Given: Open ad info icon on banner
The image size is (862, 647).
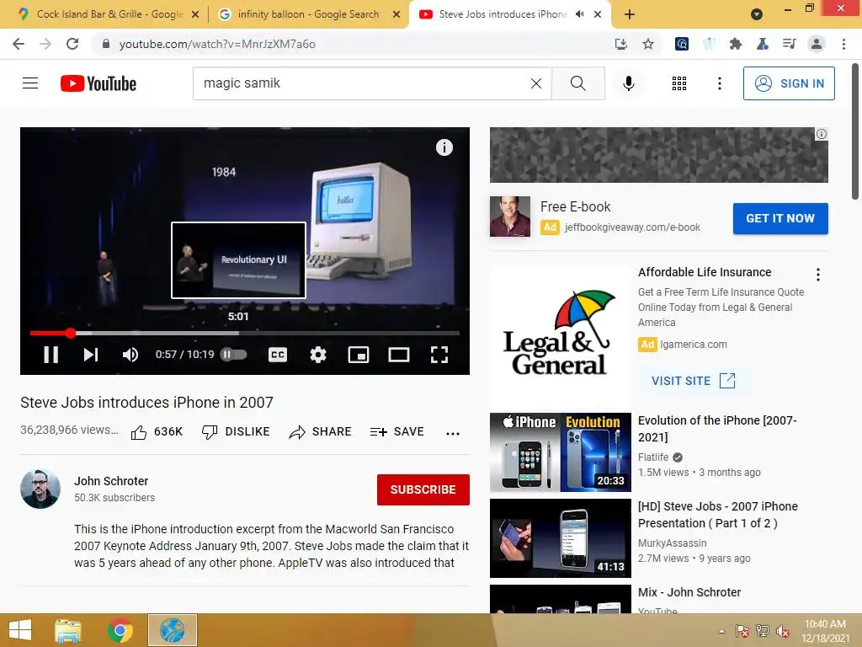Looking at the screenshot, I should point(822,134).
